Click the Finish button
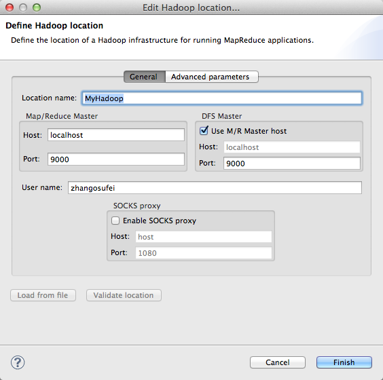This screenshot has height=380, width=383. click(x=344, y=362)
